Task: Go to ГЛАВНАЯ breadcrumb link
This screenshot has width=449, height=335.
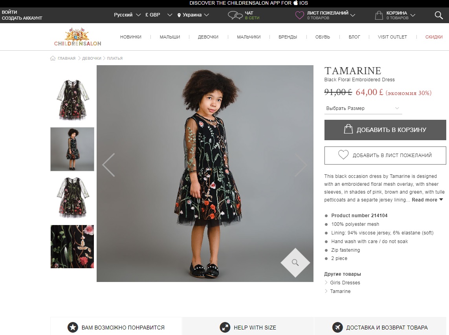Action: [x=66, y=58]
